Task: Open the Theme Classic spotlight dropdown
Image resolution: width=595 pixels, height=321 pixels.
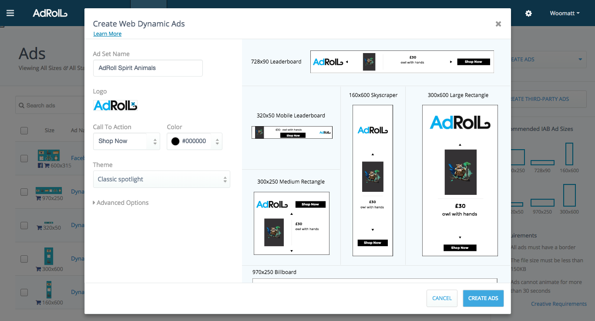Action: (161, 179)
